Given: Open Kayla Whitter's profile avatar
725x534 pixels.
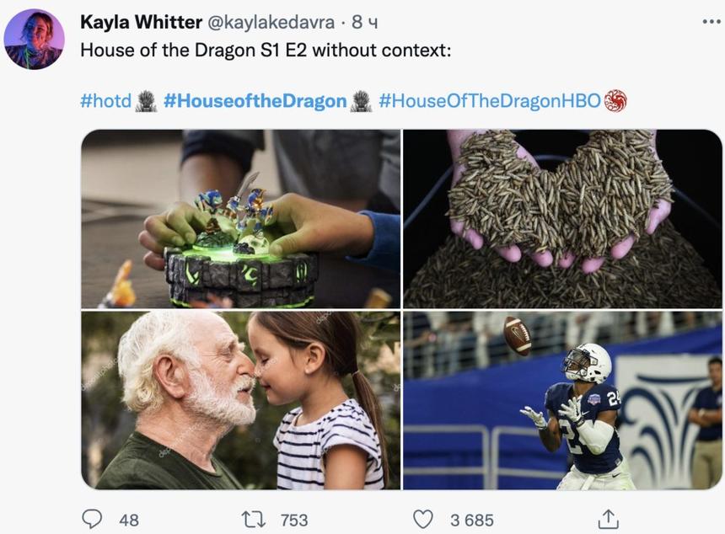Looking at the screenshot, I should (34, 40).
